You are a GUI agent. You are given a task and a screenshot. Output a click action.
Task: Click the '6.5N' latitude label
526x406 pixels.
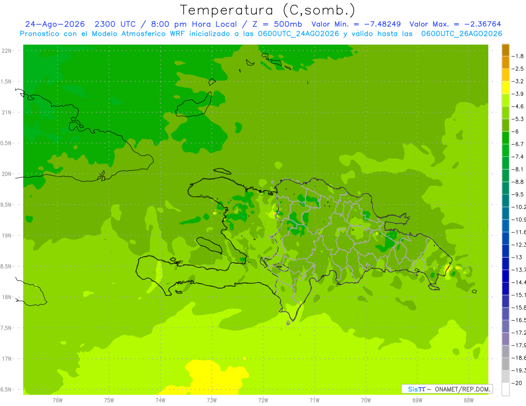click(6, 390)
